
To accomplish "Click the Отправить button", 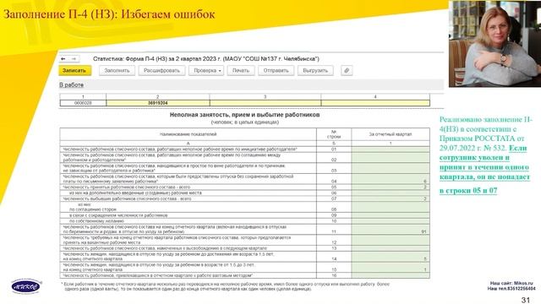I will [276, 71].
